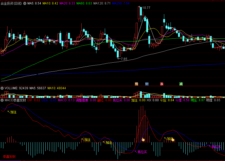The image size is (225, 161).
Task: Open the dropdown beside 合金投资(日线) title
Action: coord(25,3)
